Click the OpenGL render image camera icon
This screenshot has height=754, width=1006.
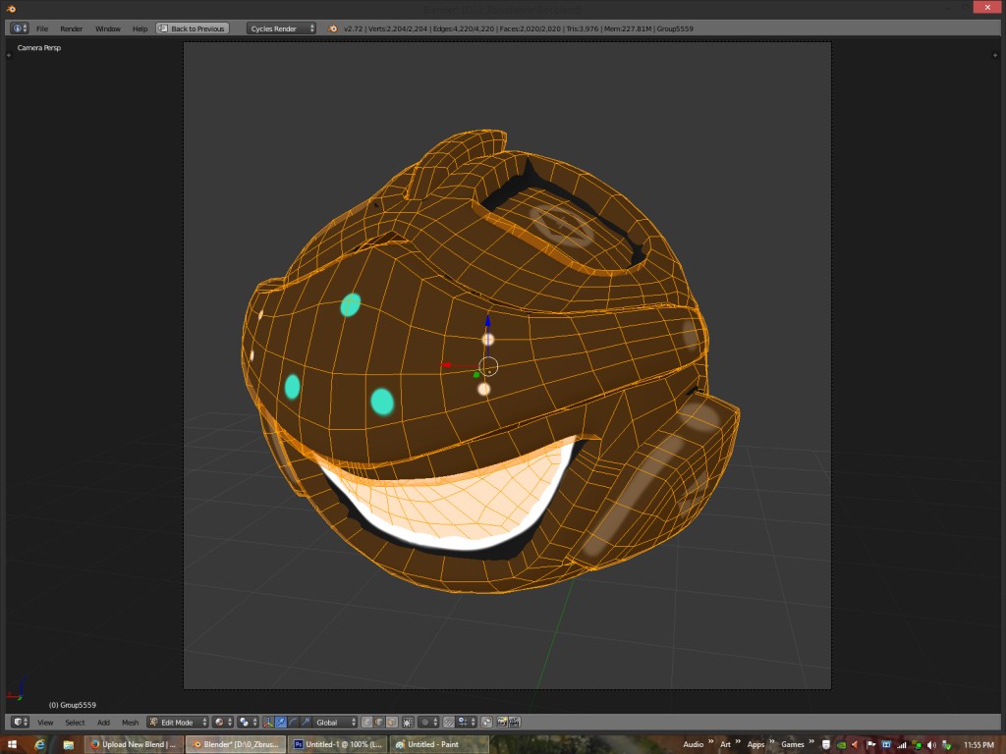click(502, 722)
